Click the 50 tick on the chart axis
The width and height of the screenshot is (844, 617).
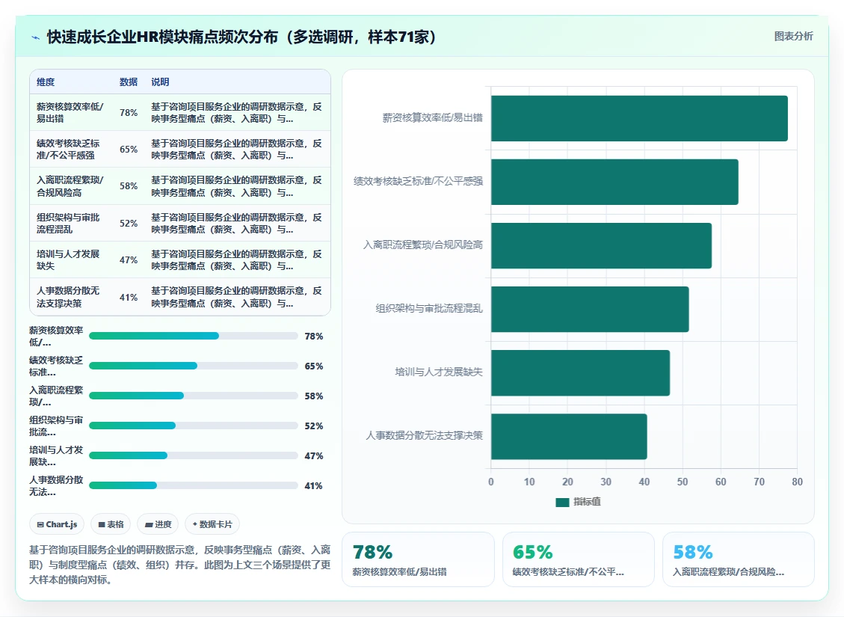coord(683,482)
